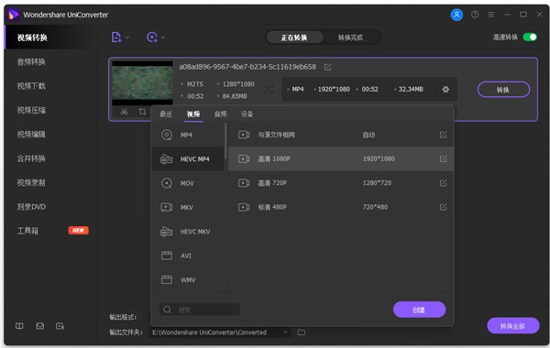Click the rename pencil icon beside filename
The height and width of the screenshot is (348, 550).
tap(327, 67)
